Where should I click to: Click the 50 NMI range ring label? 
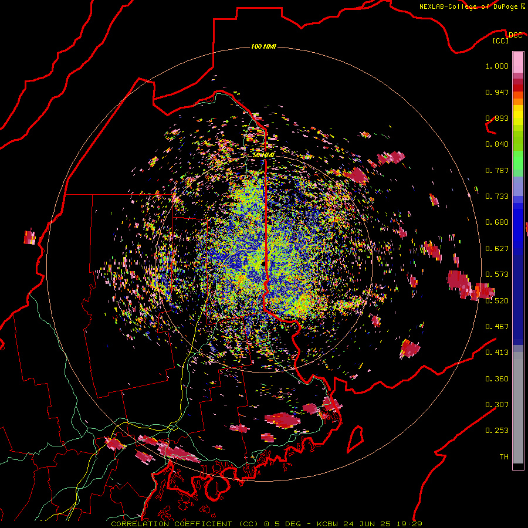(x=263, y=155)
